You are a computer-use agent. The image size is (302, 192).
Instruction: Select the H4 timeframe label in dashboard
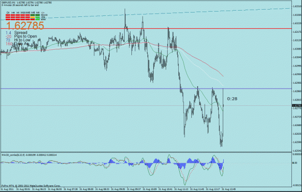pos(13,13)
